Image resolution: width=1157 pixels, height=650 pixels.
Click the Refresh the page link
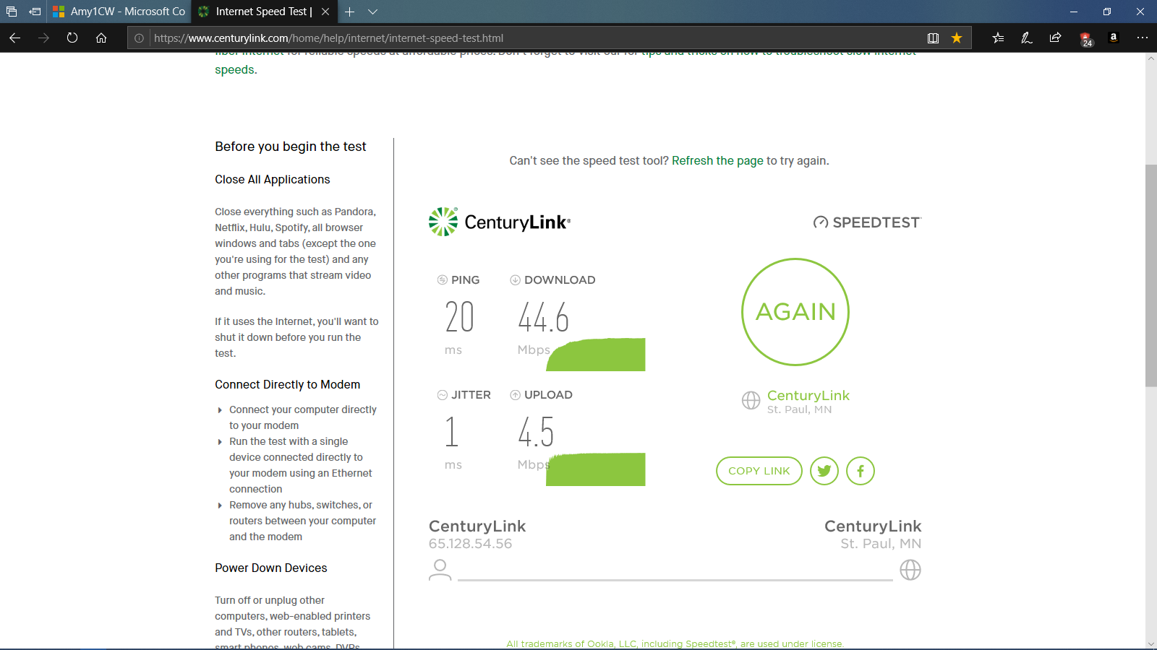(x=717, y=160)
